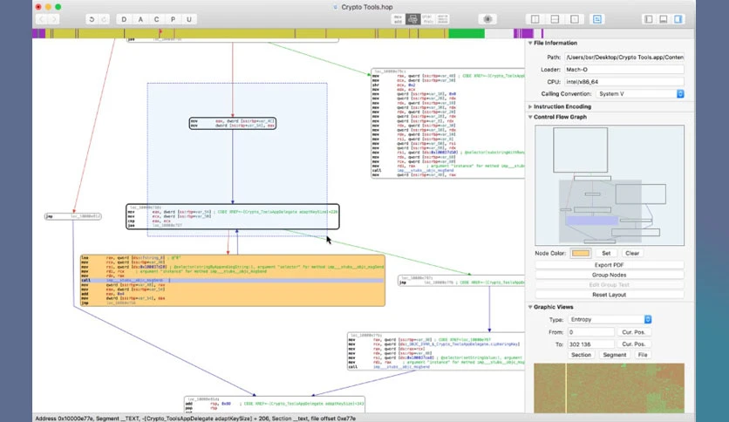Mark selection as undefined with U button

pos(188,19)
